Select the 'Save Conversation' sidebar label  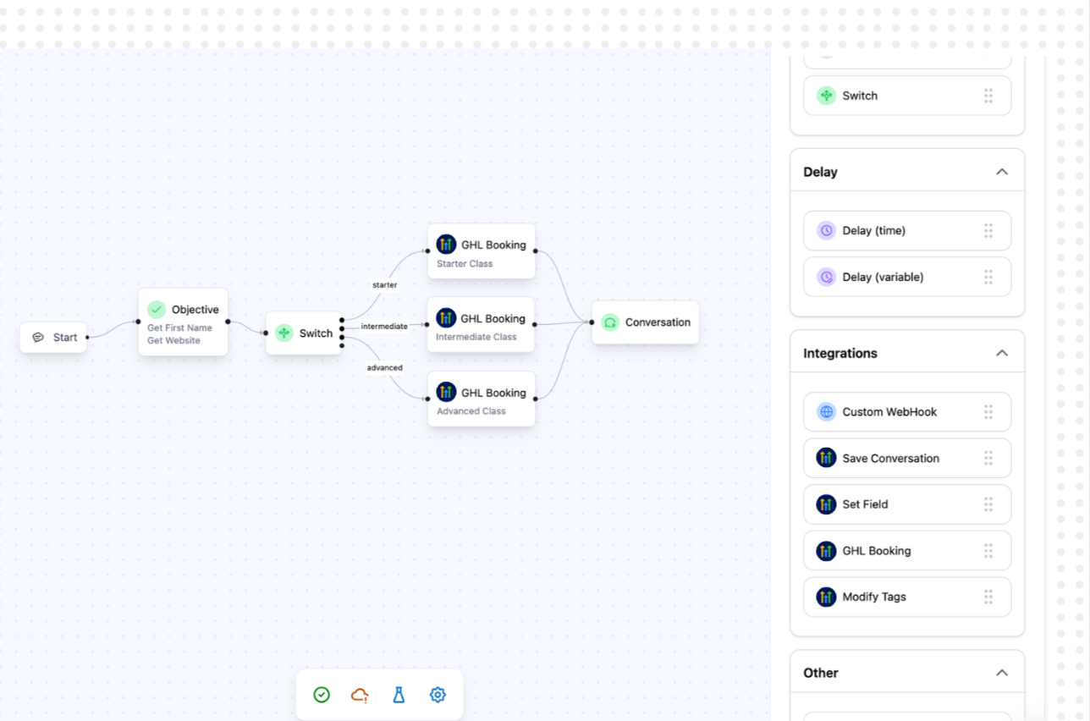(x=890, y=458)
